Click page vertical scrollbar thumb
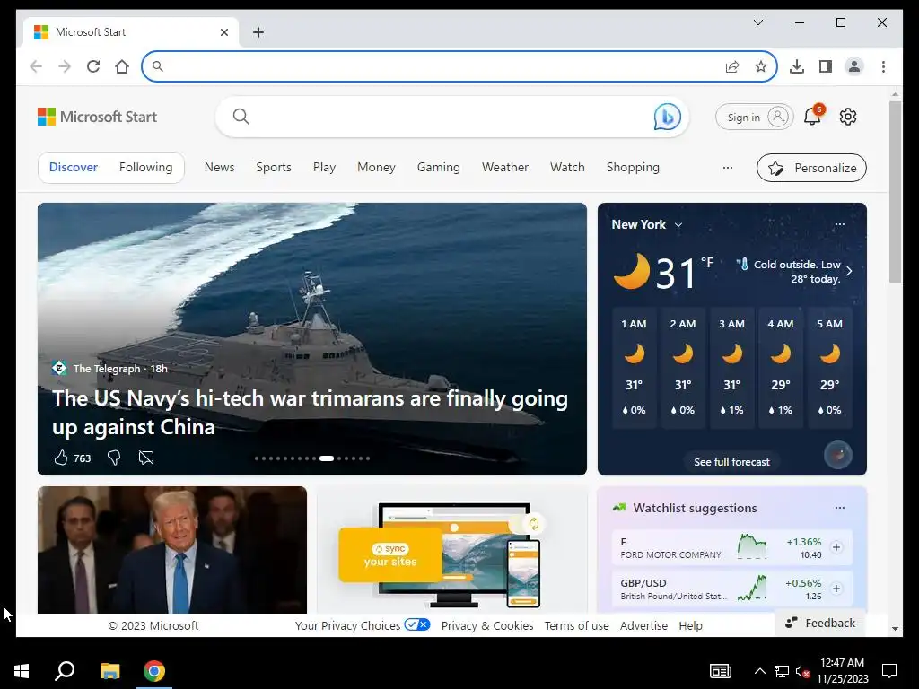Image resolution: width=919 pixels, height=689 pixels. [x=895, y=192]
